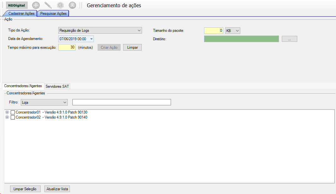Click the Gerenciamento de ações title
336x194 pixels.
click(114, 6)
